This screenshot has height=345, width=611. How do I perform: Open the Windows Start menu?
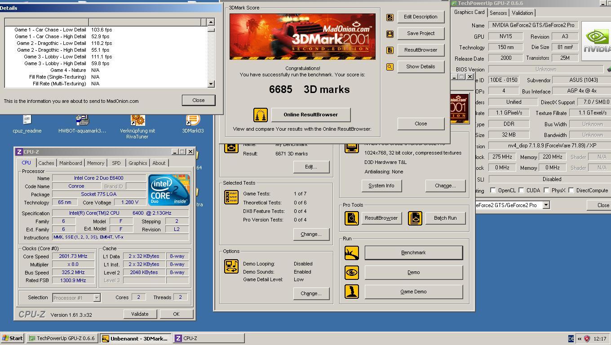coord(12,339)
